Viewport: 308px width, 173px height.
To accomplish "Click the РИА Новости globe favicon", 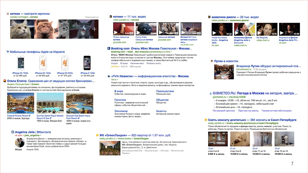I will pyautogui.click(x=109, y=76).
